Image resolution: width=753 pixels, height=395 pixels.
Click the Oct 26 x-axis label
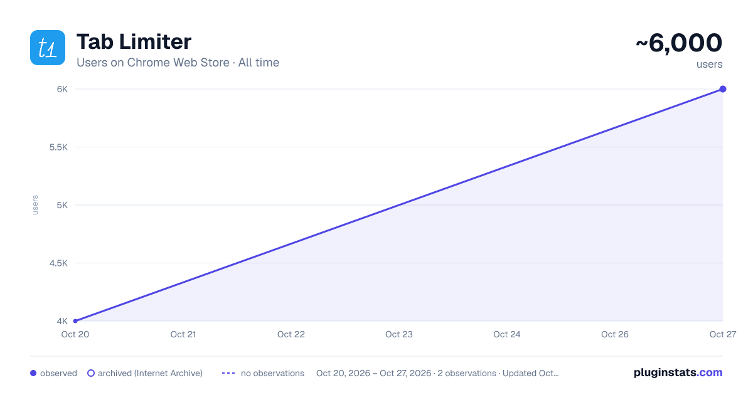pos(615,334)
